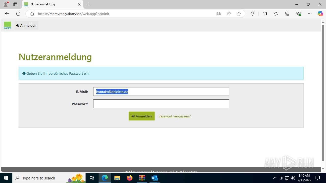This screenshot has width=326, height=183.
Task: Toggle split screen view
Action: click(265, 14)
